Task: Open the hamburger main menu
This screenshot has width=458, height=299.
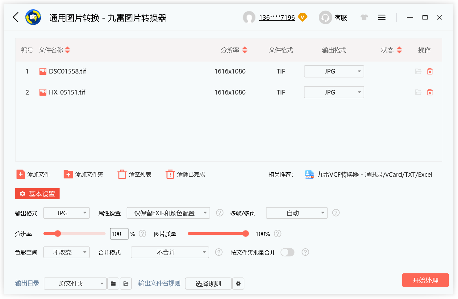Action: coord(382,17)
